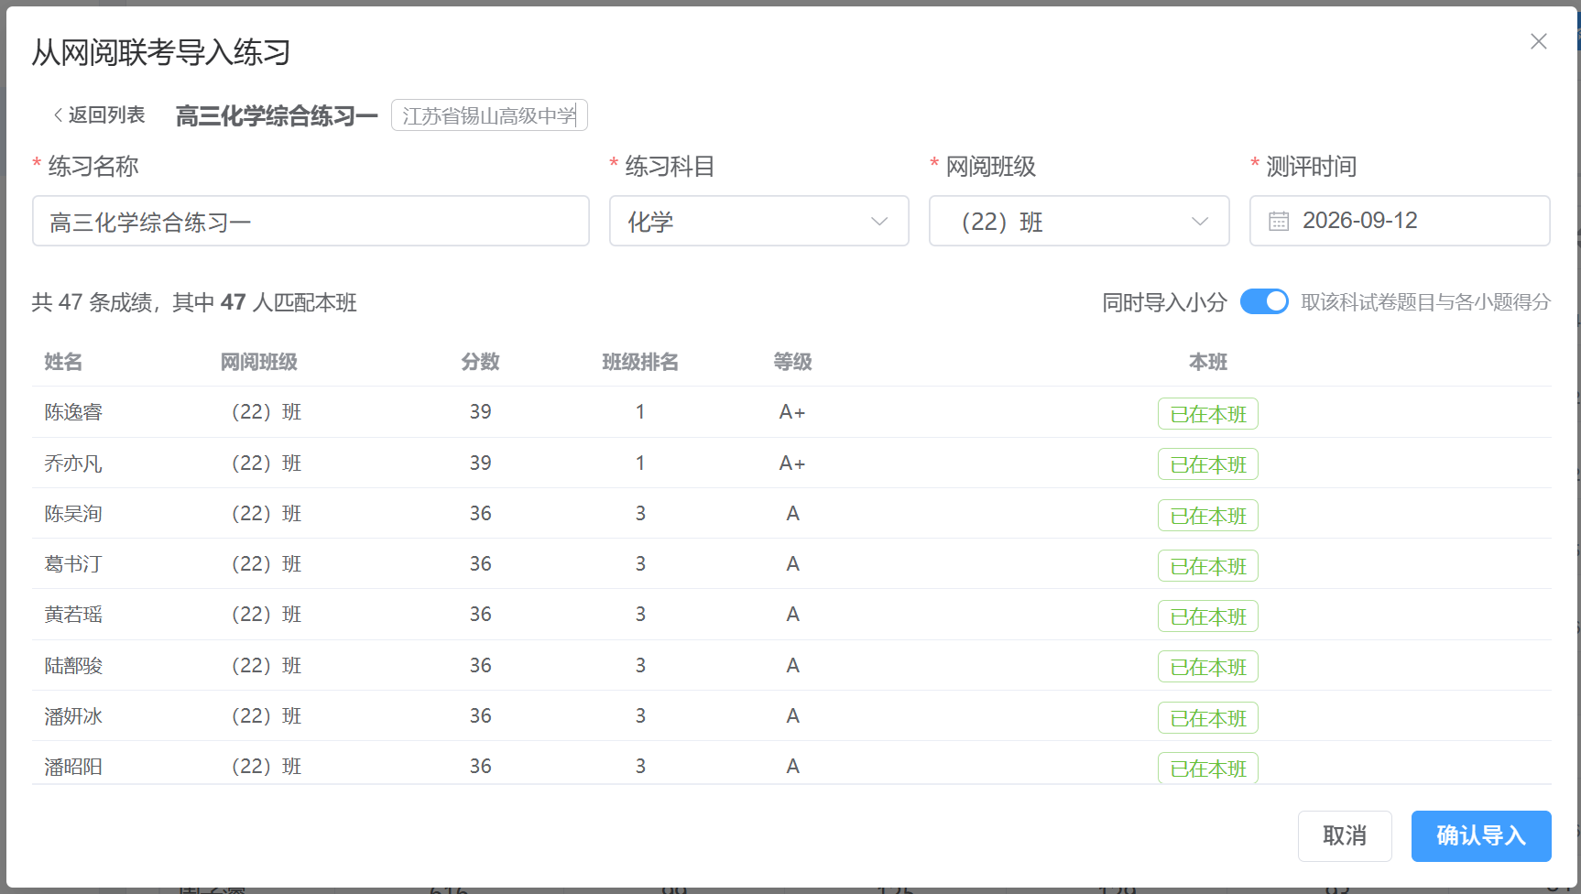Click score 39 in 陈逸睿 row
The width and height of the screenshot is (1581, 894).
tap(480, 412)
